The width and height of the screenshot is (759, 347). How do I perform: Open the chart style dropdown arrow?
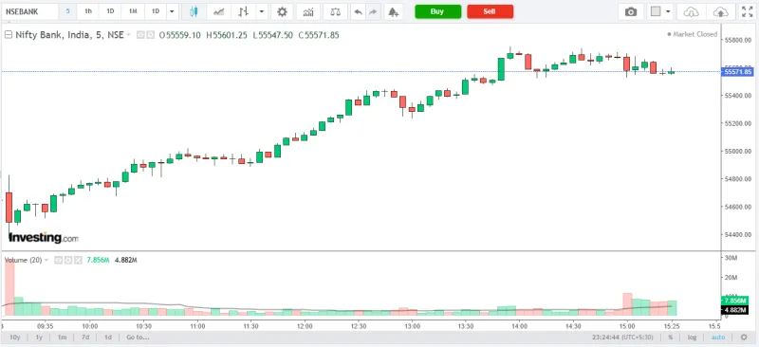point(262,11)
